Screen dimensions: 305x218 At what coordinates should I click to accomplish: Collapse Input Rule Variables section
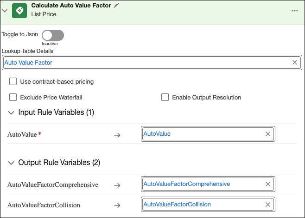(x=11, y=112)
